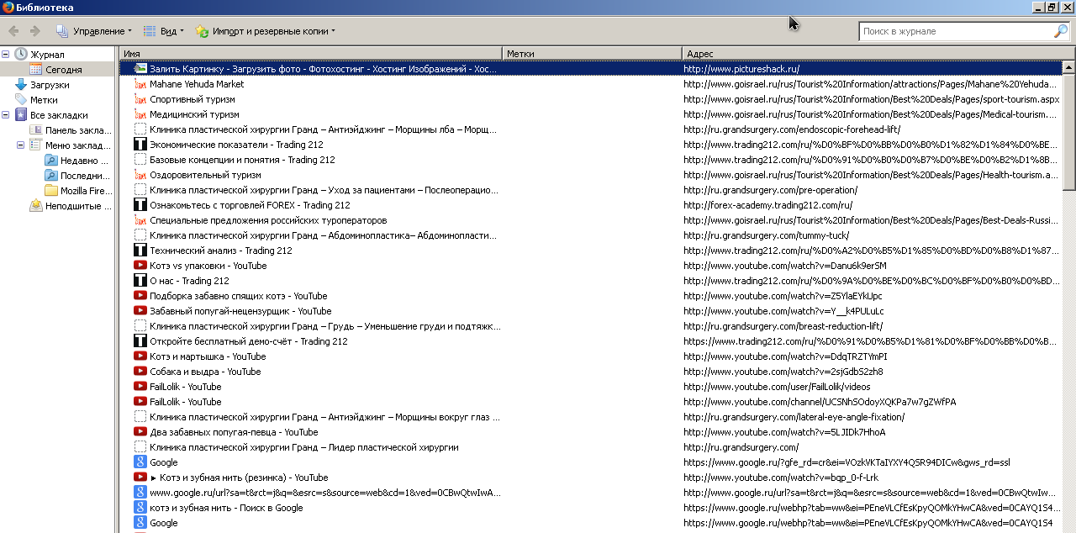Collapse the Журнал tree node
This screenshot has width=1076, height=533.
point(6,55)
